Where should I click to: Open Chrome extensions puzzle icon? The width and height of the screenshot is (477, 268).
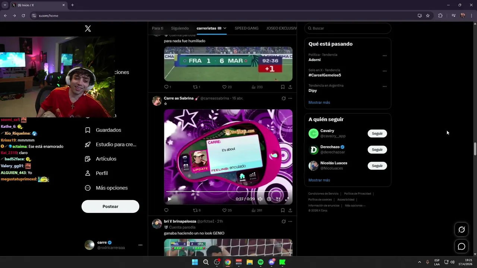(x=440, y=16)
